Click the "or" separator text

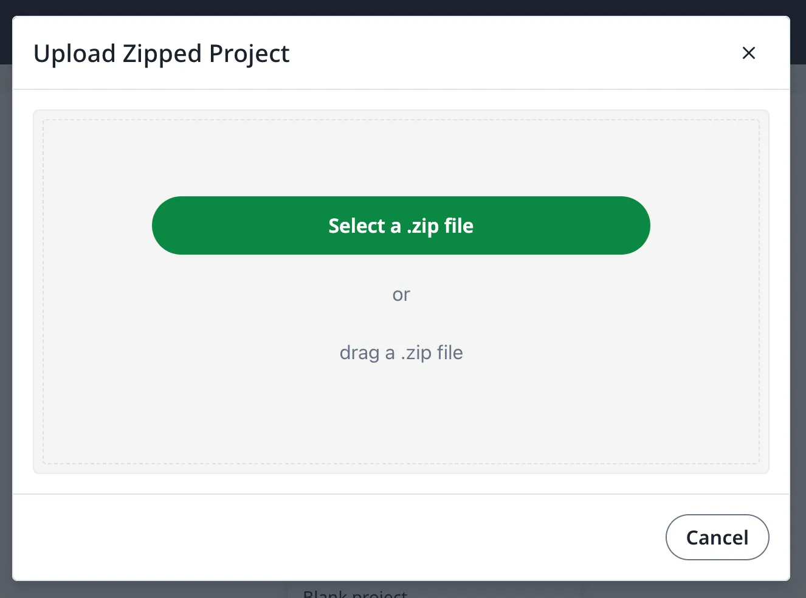[x=401, y=295]
